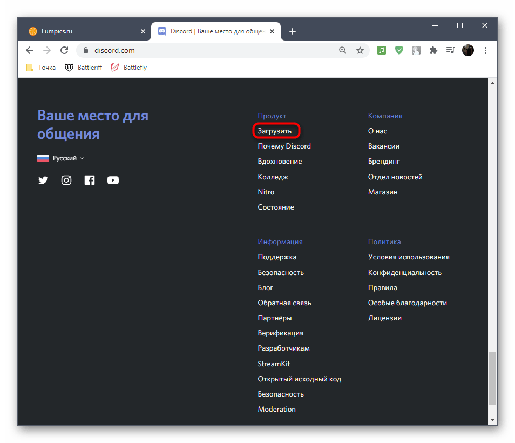Open the Chrome extensions puzzle icon
515x443 pixels.
pyautogui.click(x=433, y=50)
